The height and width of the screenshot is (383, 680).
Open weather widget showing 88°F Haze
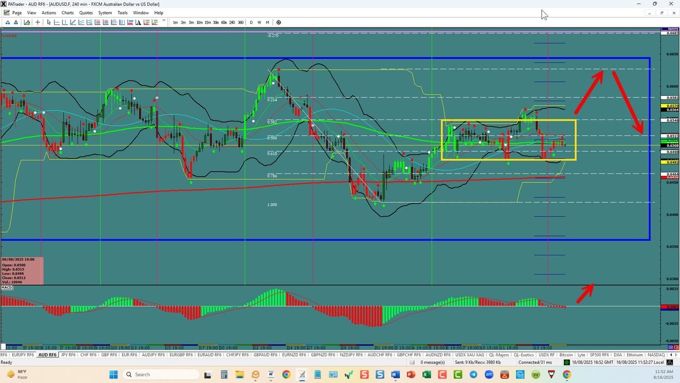click(x=18, y=374)
